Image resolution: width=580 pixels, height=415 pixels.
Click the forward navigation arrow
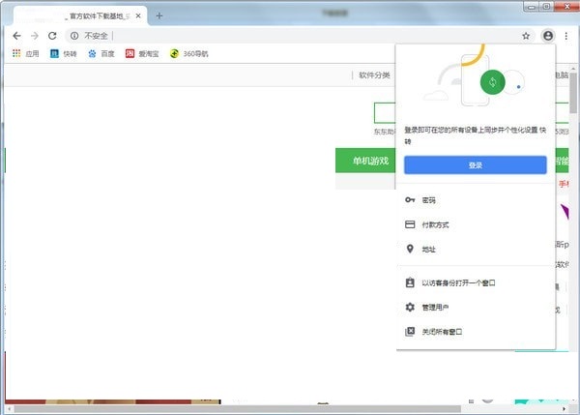(35, 36)
